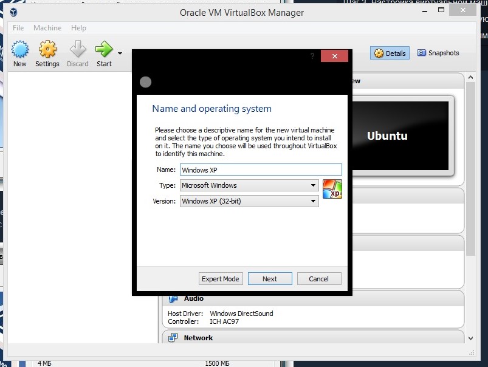This screenshot has height=367, width=488.
Task: Click the Discard arrow icon
Action: [78, 49]
